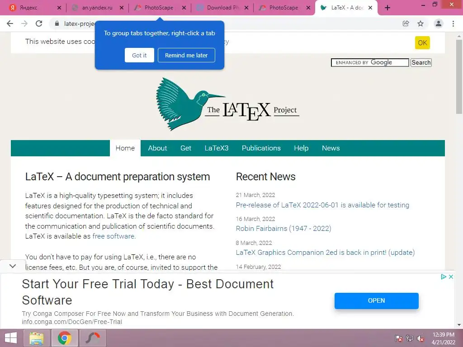Click scrollbar down arrow
Image resolution: width=463 pixels, height=347 pixels.
point(459,325)
